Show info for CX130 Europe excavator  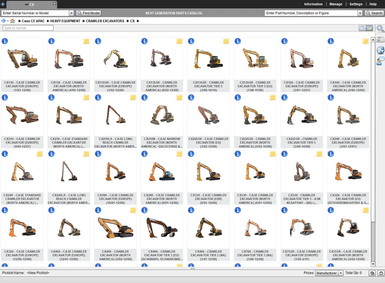click(5, 41)
